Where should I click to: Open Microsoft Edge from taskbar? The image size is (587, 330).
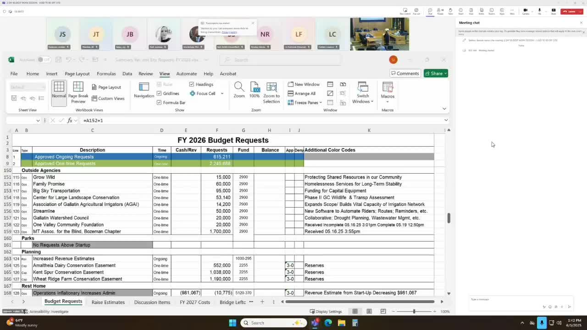(328, 323)
